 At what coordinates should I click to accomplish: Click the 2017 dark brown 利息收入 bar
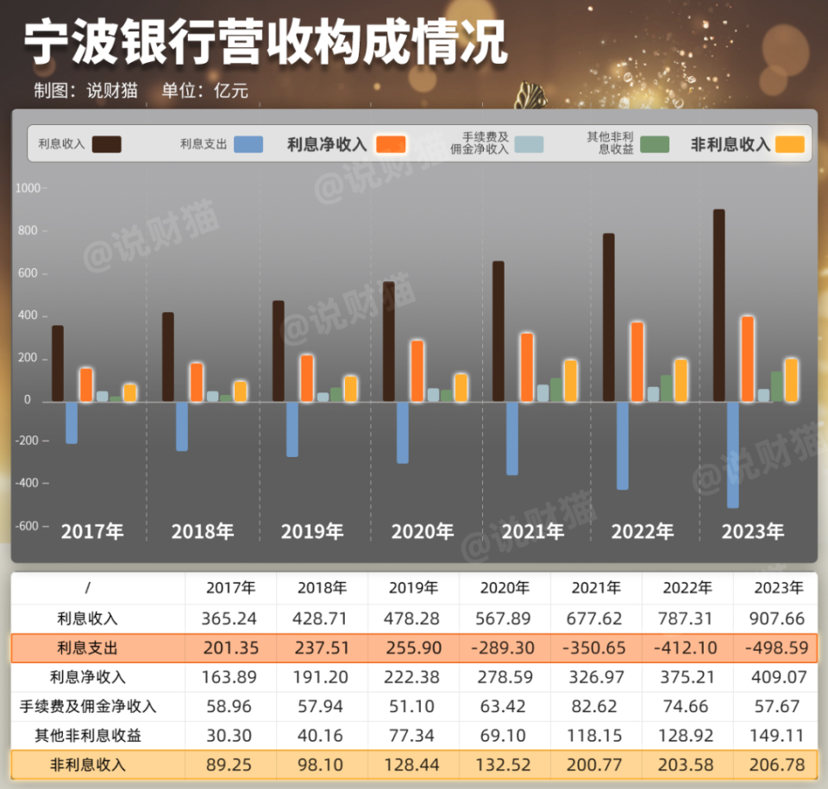58,363
